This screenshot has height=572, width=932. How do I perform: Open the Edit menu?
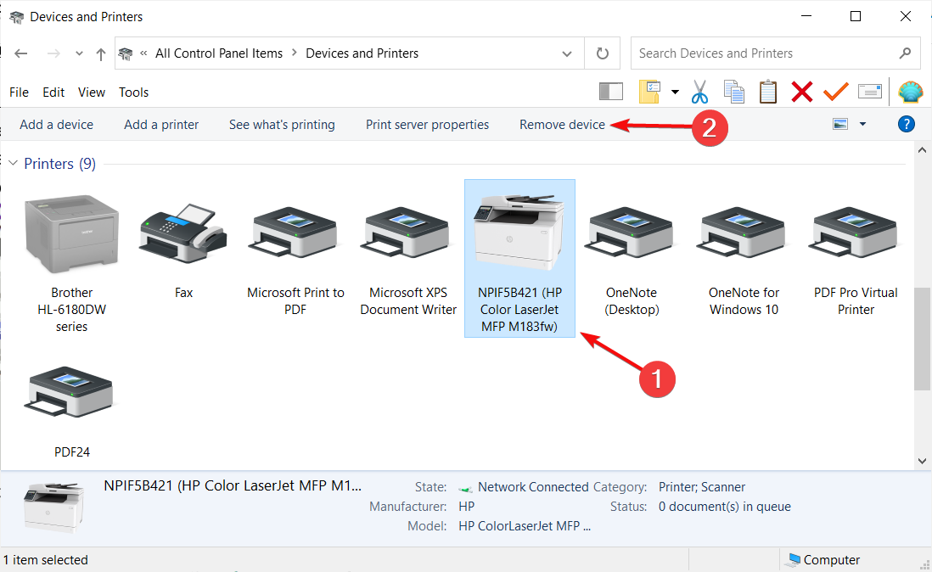(53, 92)
